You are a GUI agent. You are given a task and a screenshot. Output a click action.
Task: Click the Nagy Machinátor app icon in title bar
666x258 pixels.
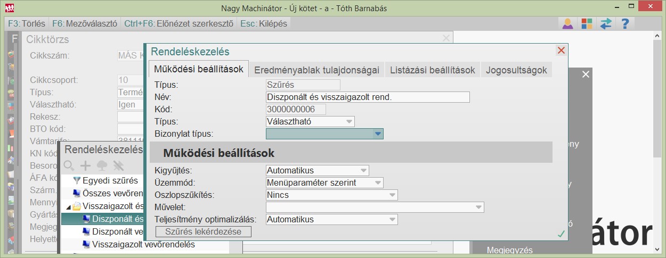(x=10, y=7)
